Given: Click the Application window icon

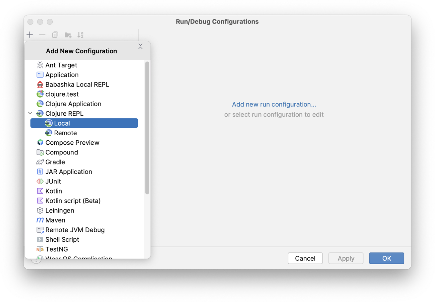Looking at the screenshot, I should [x=40, y=75].
